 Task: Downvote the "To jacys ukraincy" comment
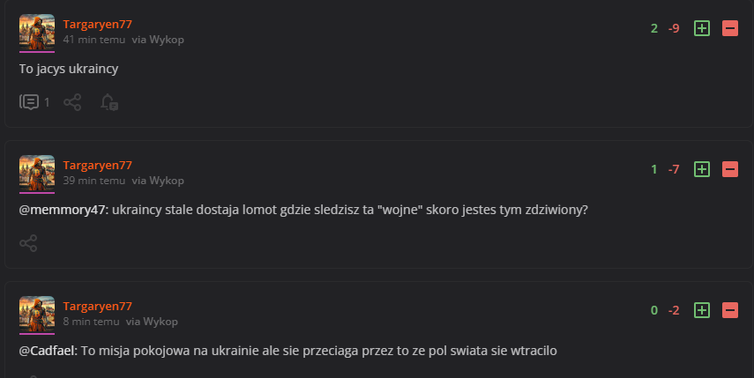tap(730, 28)
